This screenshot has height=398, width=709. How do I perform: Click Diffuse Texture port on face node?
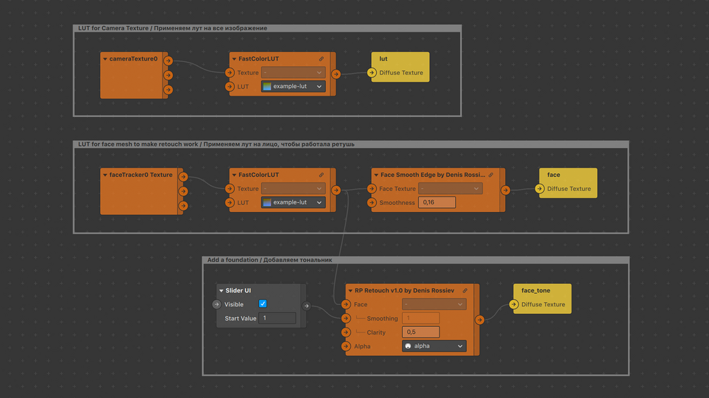540,189
